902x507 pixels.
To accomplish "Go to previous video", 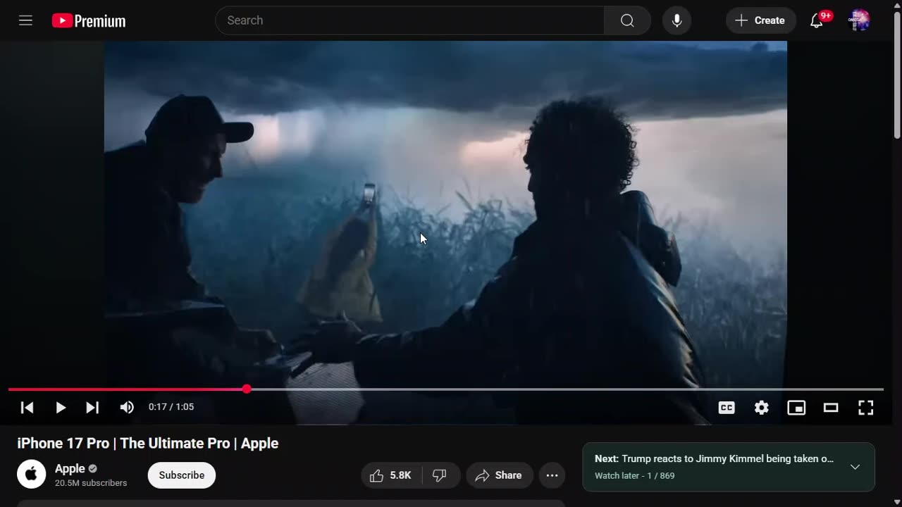I will pos(27,407).
